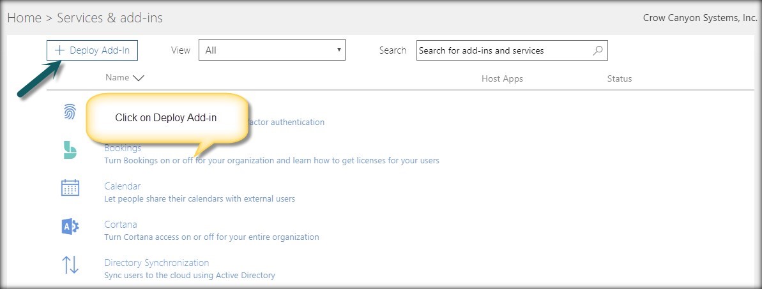762x289 pixels.
Task: Select Services & add-ins breadcrumb item
Action: tap(109, 18)
